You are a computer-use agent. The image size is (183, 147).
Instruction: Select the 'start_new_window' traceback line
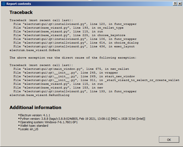(x=74, y=76)
